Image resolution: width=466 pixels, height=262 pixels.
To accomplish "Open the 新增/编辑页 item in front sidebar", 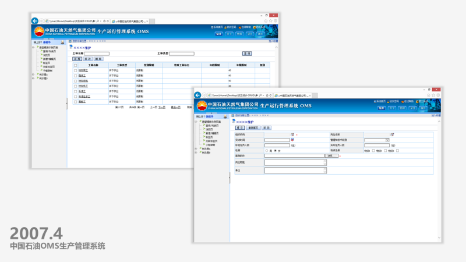I will pyautogui.click(x=212, y=133).
